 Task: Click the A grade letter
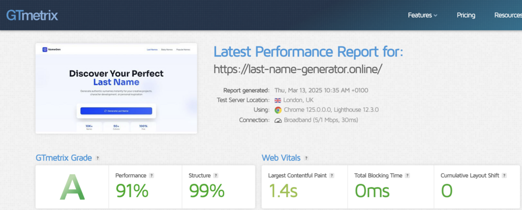click(x=72, y=187)
